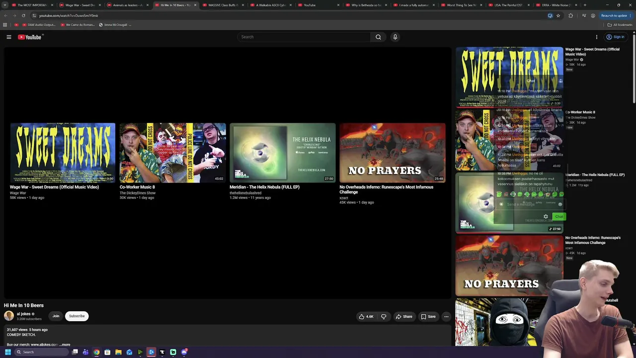Open sidebar title No Overheads Inferno
The height and width of the screenshot is (358, 636).
[x=593, y=240]
